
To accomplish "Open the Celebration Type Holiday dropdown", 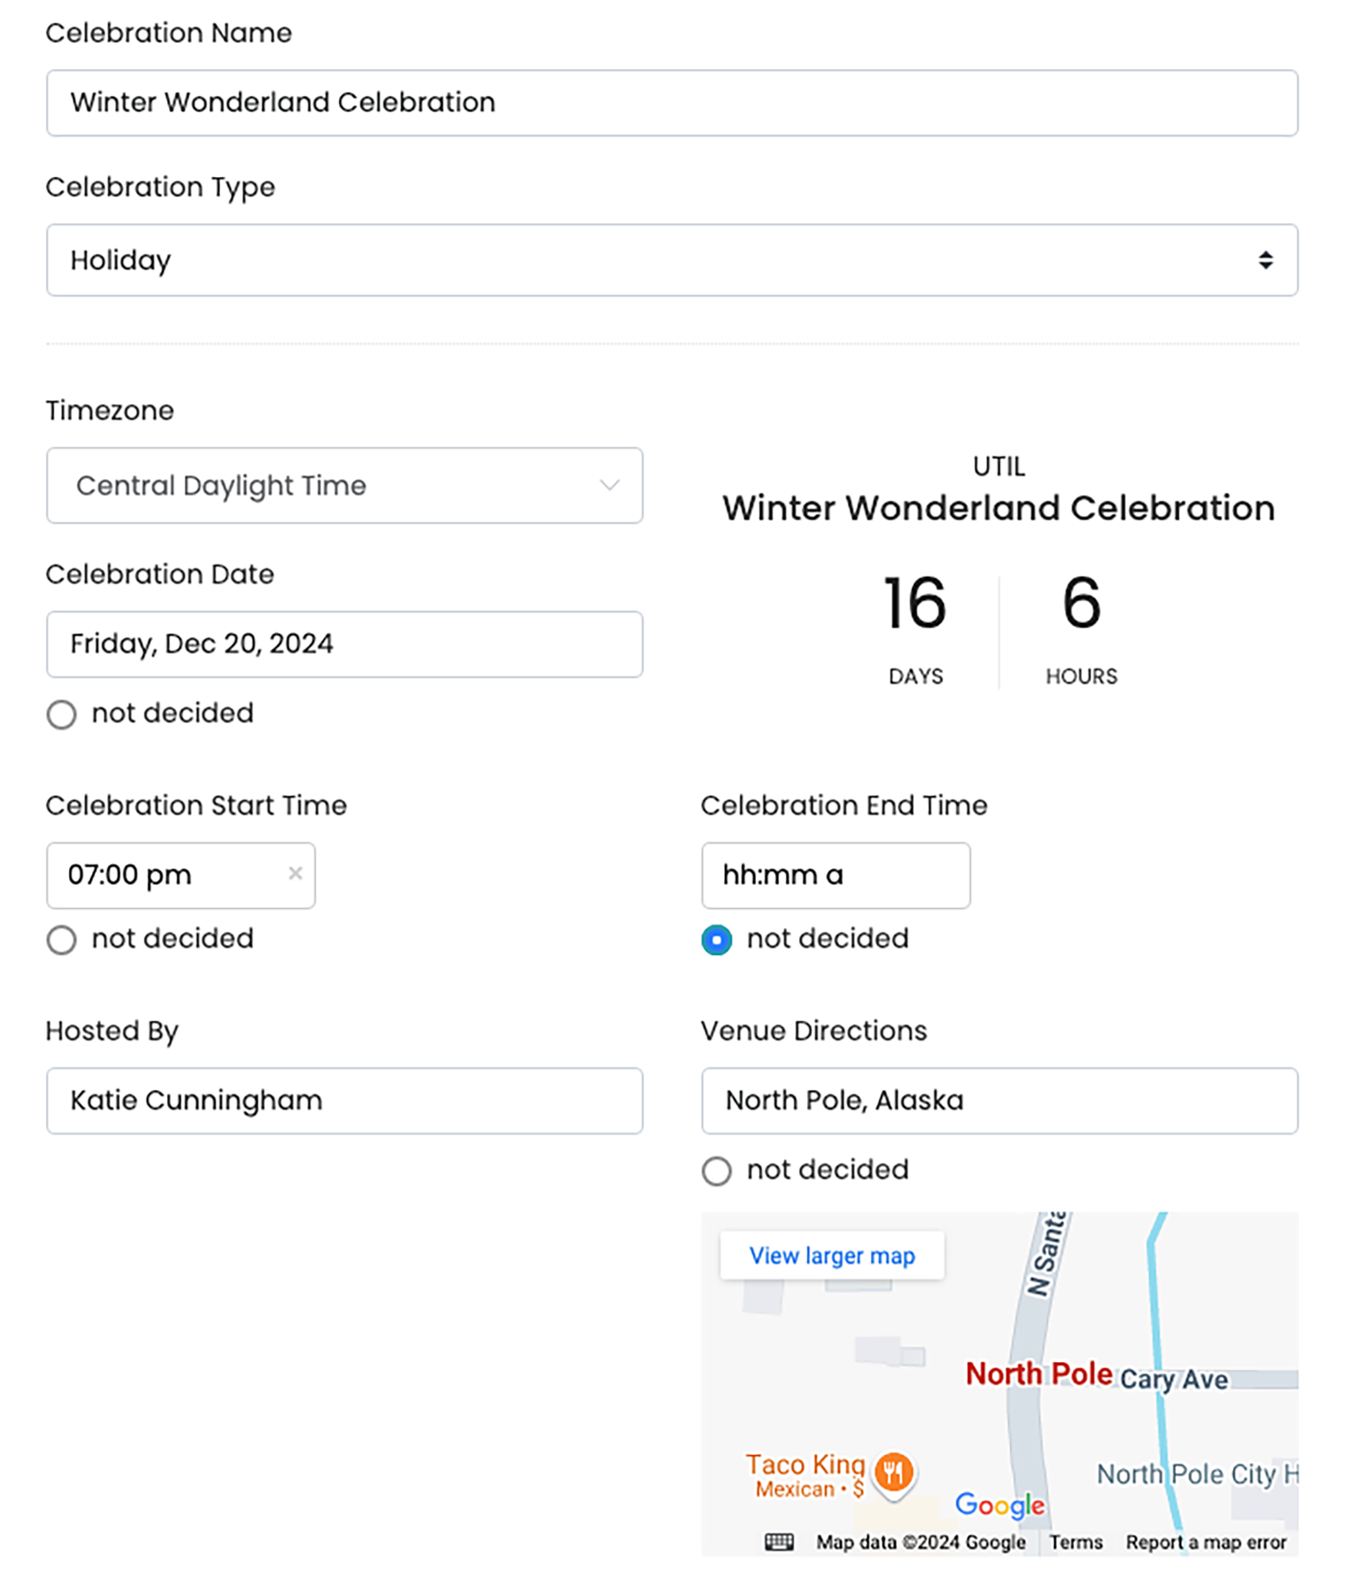I will pyautogui.click(x=672, y=260).
